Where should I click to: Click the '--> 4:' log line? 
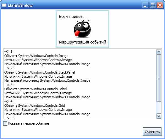9,101
